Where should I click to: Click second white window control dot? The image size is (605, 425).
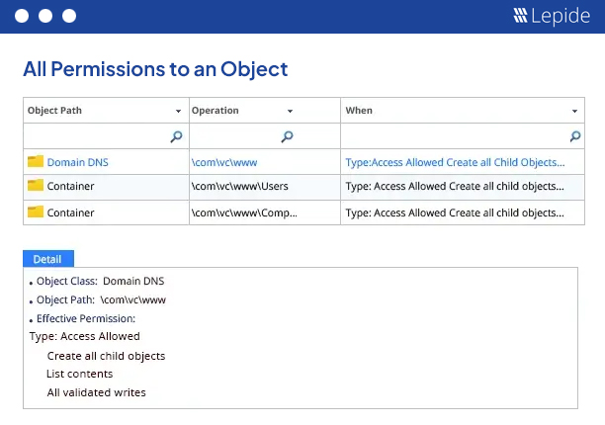pyautogui.click(x=45, y=16)
